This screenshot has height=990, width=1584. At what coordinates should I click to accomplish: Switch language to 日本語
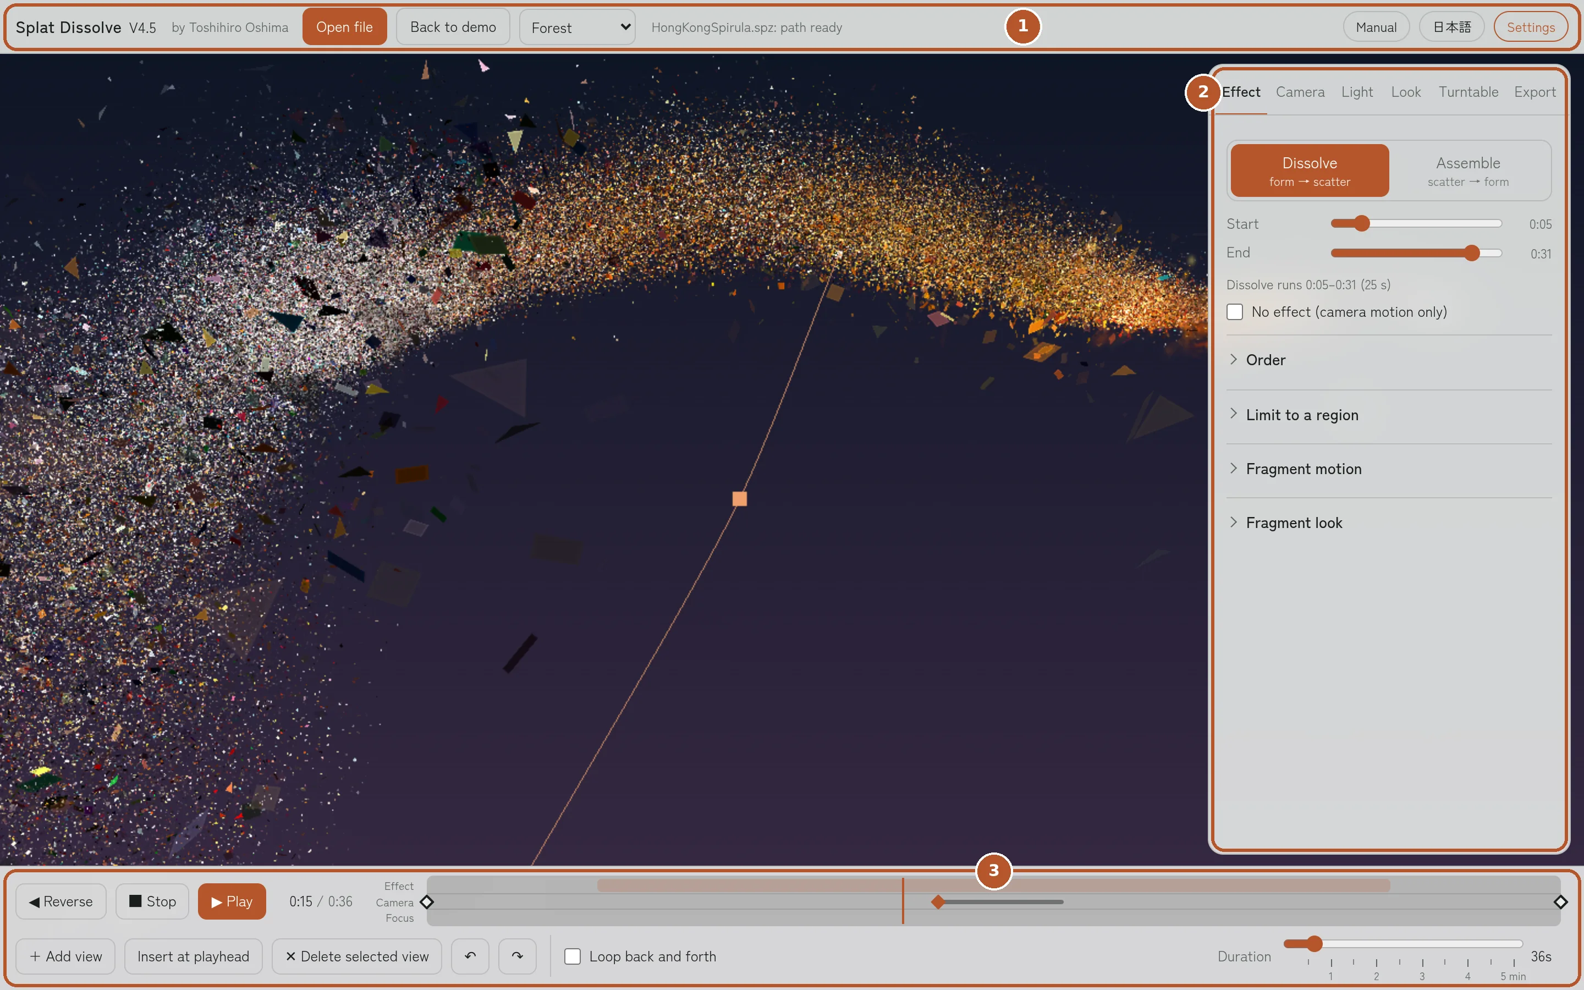click(x=1452, y=27)
